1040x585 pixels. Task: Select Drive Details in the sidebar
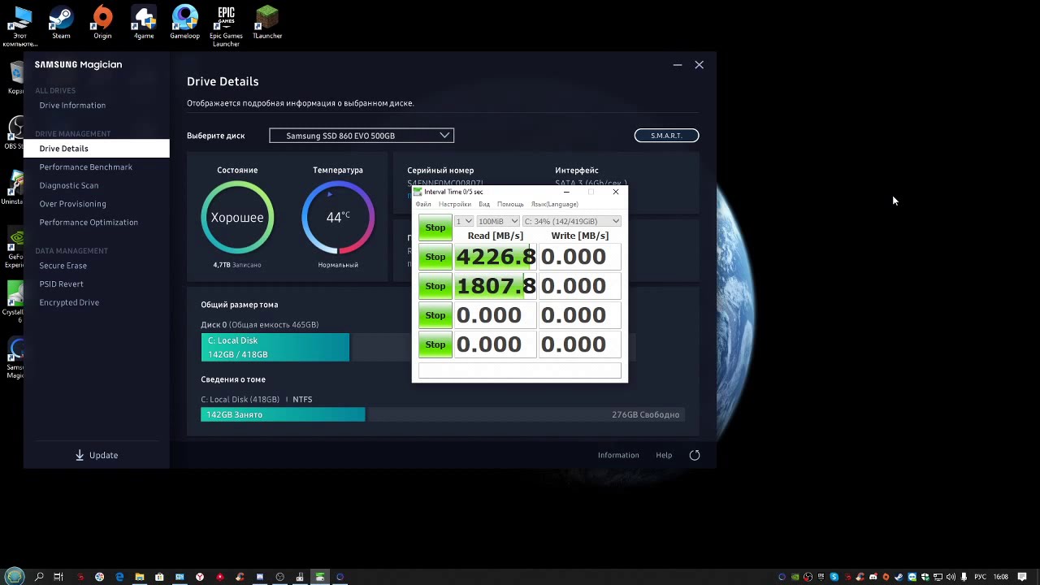97,149
